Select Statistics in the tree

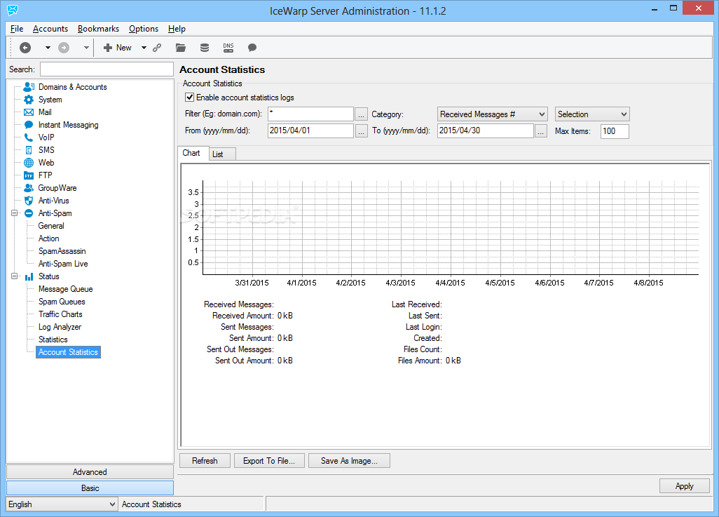(x=53, y=340)
